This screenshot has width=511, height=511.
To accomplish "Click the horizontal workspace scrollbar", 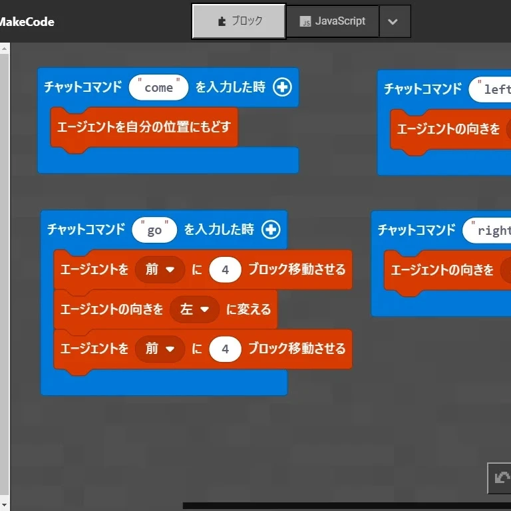I will click(347, 506).
